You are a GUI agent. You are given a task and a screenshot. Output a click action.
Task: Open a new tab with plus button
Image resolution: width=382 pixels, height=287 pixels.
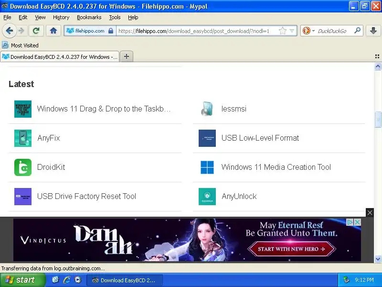click(127, 56)
